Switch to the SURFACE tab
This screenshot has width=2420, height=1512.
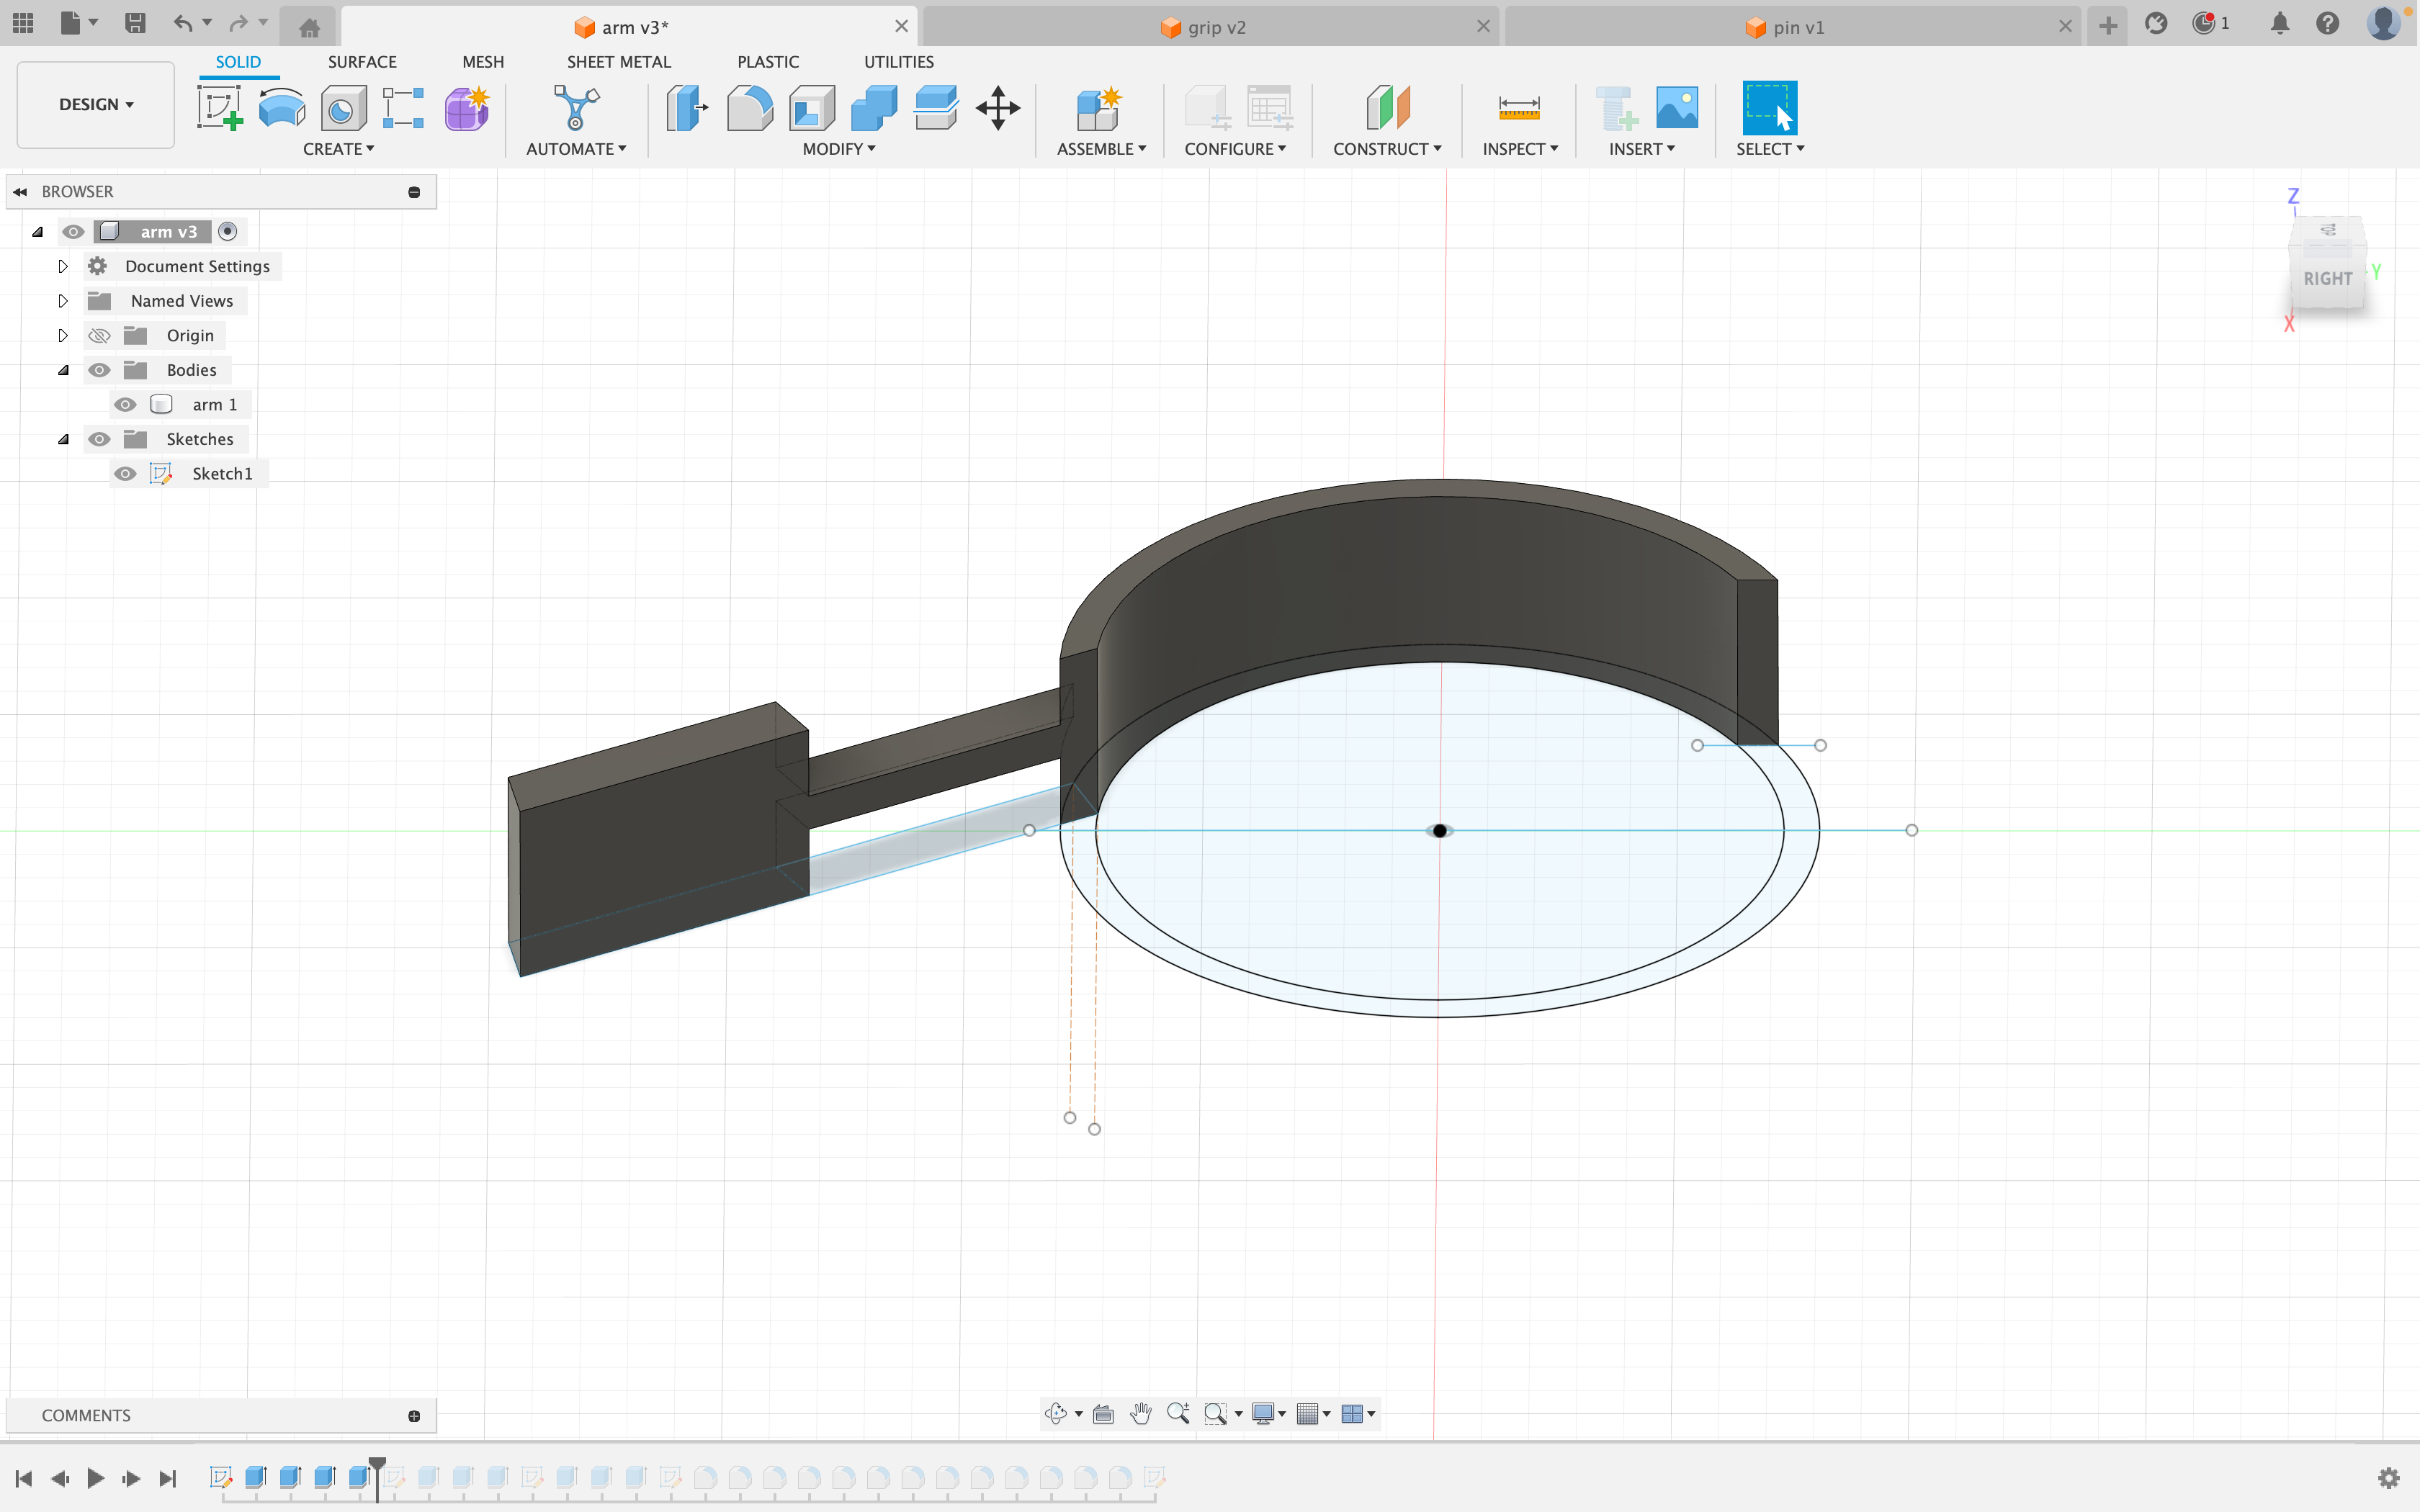pos(362,61)
